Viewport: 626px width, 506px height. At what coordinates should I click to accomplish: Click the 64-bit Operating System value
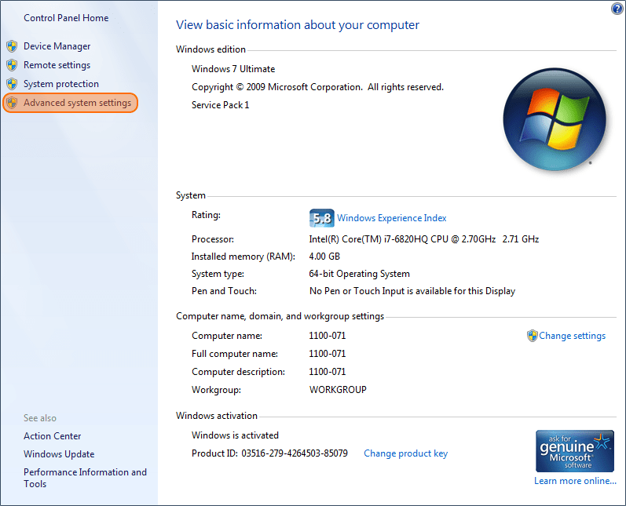(x=359, y=274)
